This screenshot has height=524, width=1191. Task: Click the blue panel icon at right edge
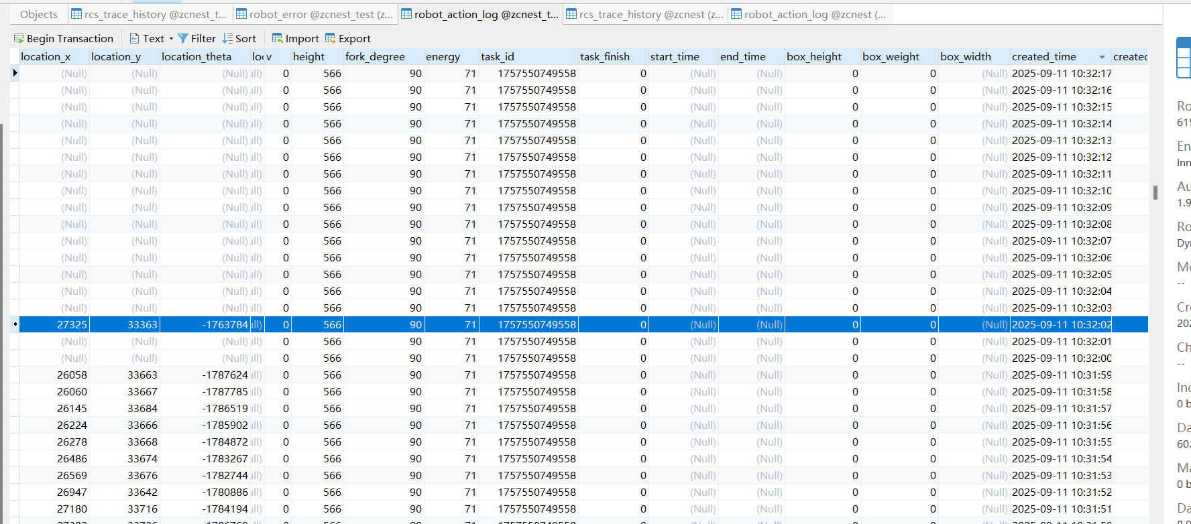[x=1184, y=58]
